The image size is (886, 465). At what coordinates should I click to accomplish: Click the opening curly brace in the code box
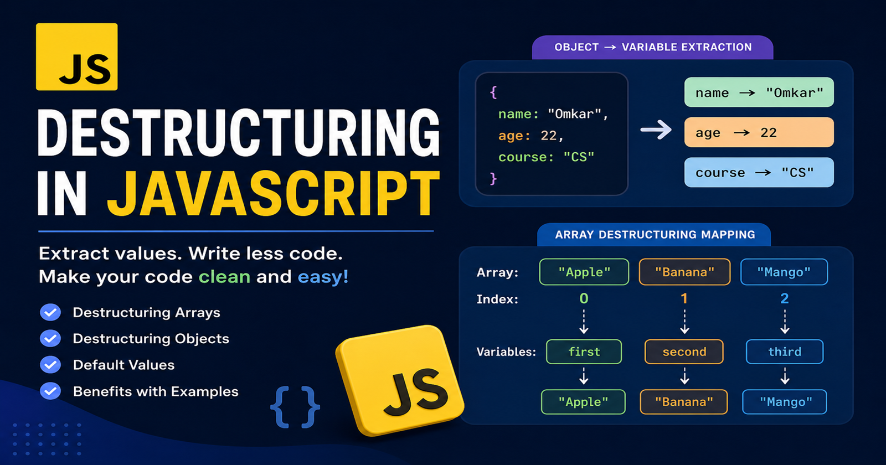[x=493, y=92]
